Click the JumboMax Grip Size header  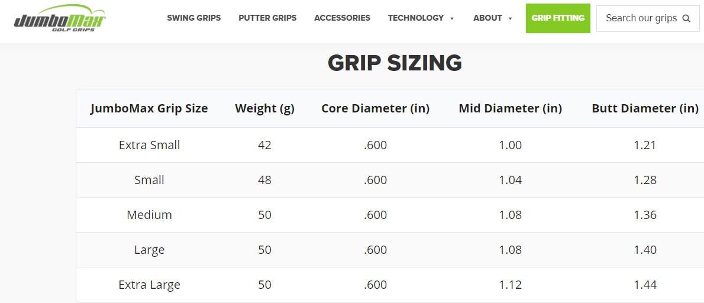coord(149,108)
